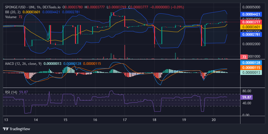268x134 pixels.
Task: Click date 20 on the time axis
Action: [214, 120]
